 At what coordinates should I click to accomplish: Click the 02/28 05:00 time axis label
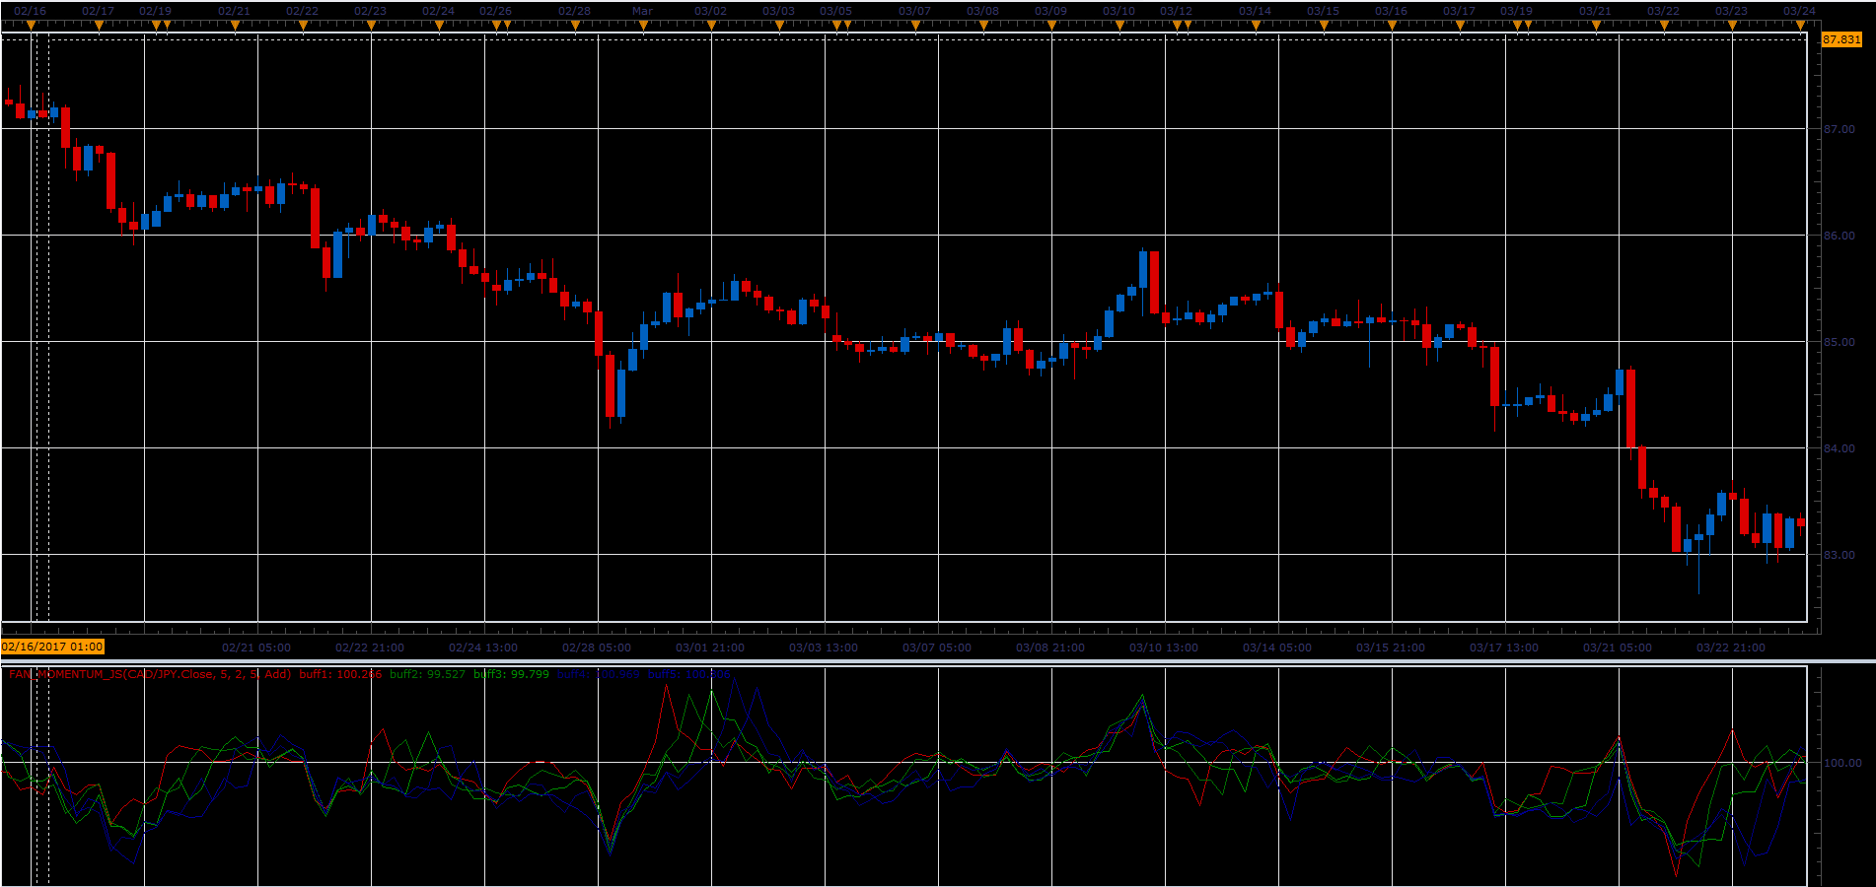[x=597, y=648]
